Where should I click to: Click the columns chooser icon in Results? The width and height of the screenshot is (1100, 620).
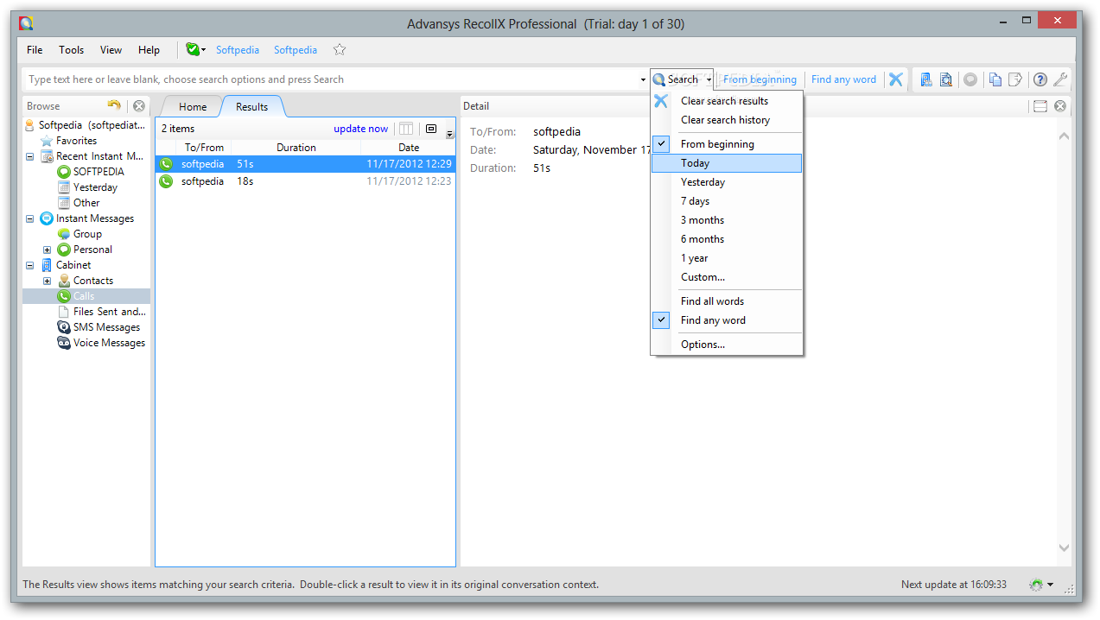click(x=405, y=129)
